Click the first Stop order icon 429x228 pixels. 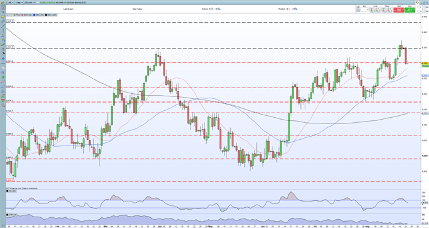pos(384,10)
